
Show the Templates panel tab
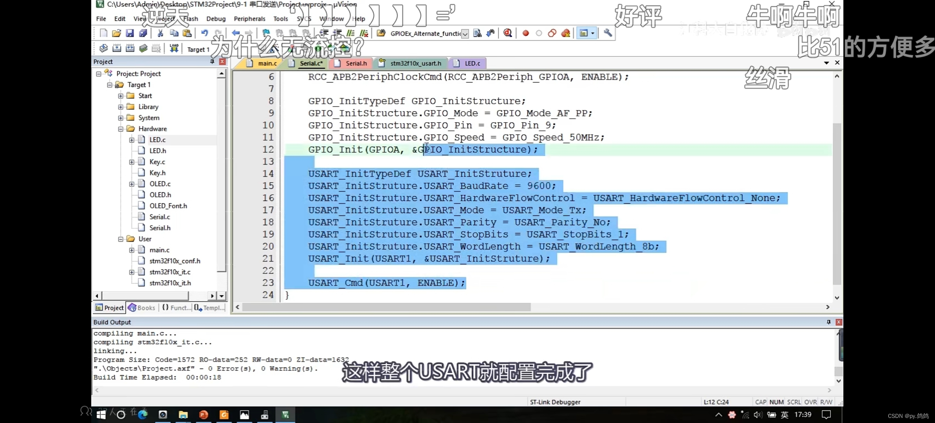209,308
